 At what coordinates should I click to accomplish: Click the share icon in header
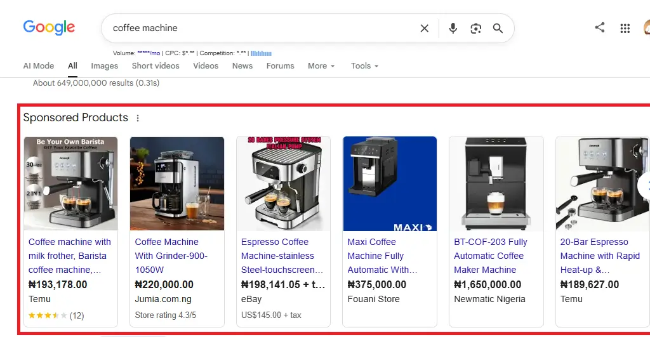599,28
